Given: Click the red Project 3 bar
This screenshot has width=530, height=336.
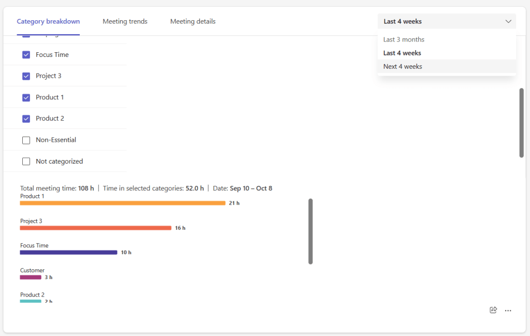Looking at the screenshot, I should pyautogui.click(x=95, y=228).
